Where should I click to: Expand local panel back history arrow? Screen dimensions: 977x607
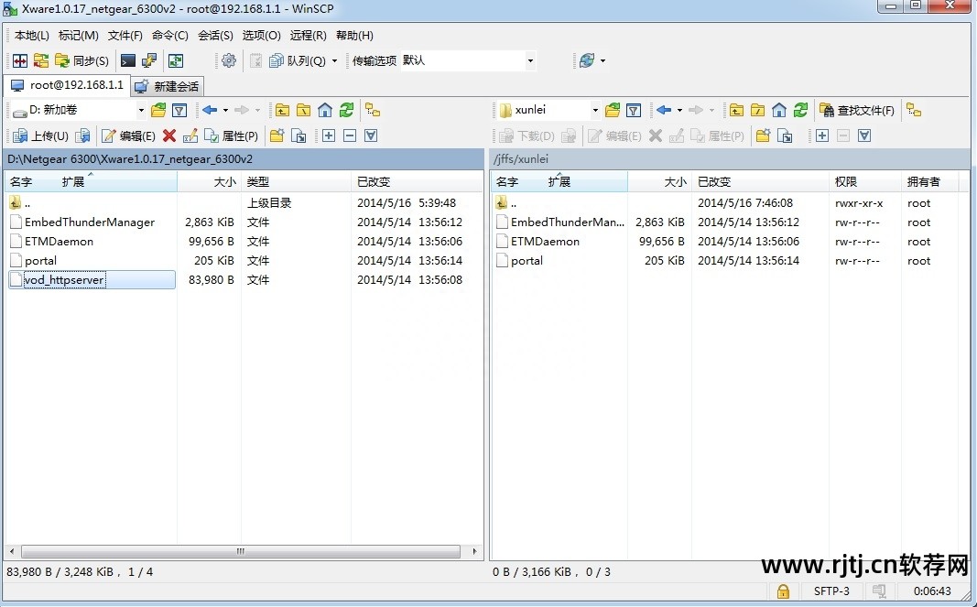225,110
